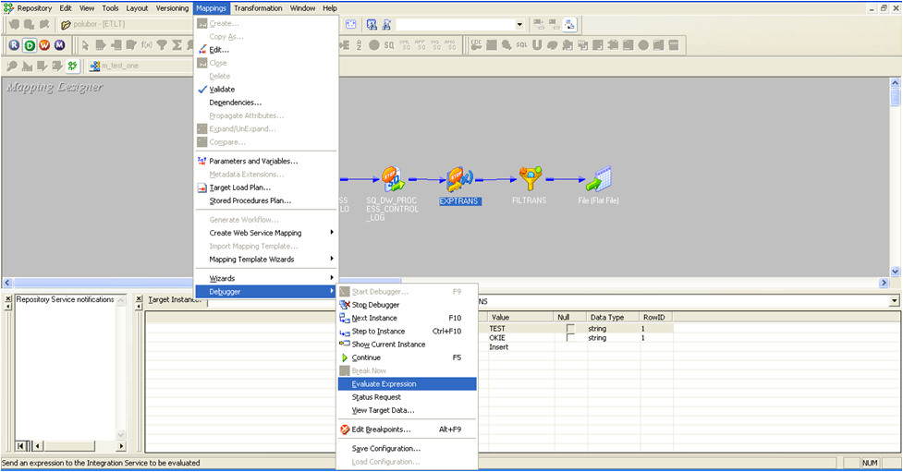Open the toolbar combo box dropdown
Image resolution: width=903 pixels, height=472 pixels.
pyautogui.click(x=519, y=24)
